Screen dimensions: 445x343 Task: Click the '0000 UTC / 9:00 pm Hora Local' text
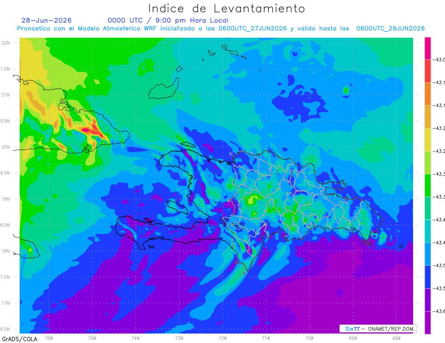(168, 20)
